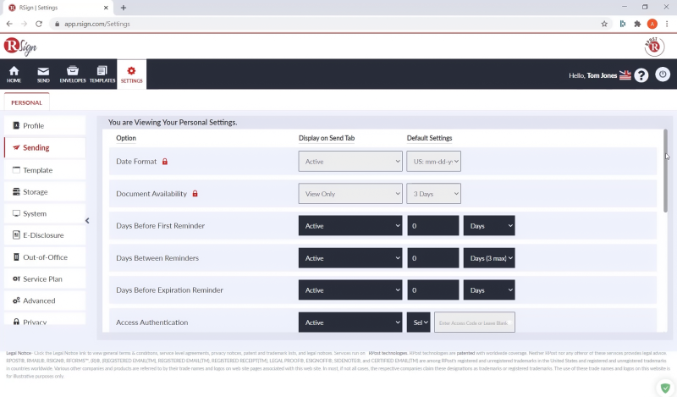Open Storage settings section
This screenshot has height=397, width=677.
(45, 192)
